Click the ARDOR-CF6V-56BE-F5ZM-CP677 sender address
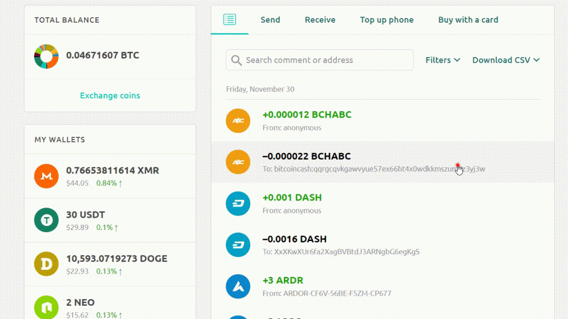The image size is (568, 319). point(337,294)
